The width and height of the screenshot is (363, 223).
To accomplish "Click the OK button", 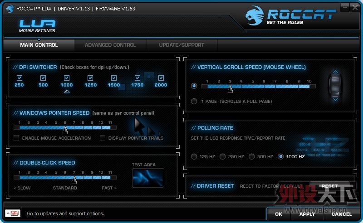I will (x=279, y=214).
